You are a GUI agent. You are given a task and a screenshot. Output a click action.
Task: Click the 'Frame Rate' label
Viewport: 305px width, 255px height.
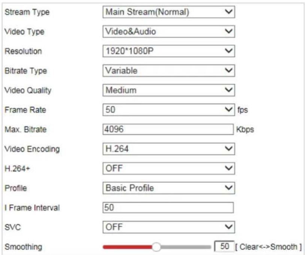[25, 110]
